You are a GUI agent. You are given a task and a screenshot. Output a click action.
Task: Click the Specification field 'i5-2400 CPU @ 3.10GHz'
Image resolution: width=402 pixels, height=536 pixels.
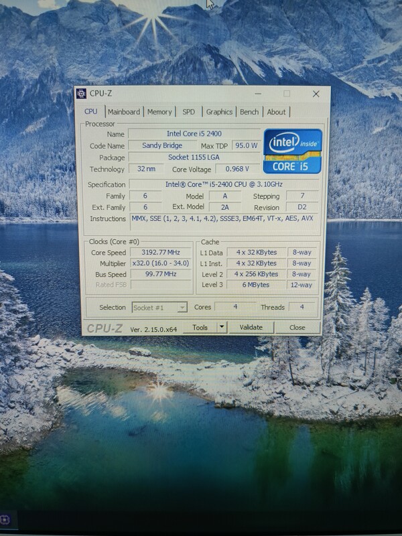(224, 184)
